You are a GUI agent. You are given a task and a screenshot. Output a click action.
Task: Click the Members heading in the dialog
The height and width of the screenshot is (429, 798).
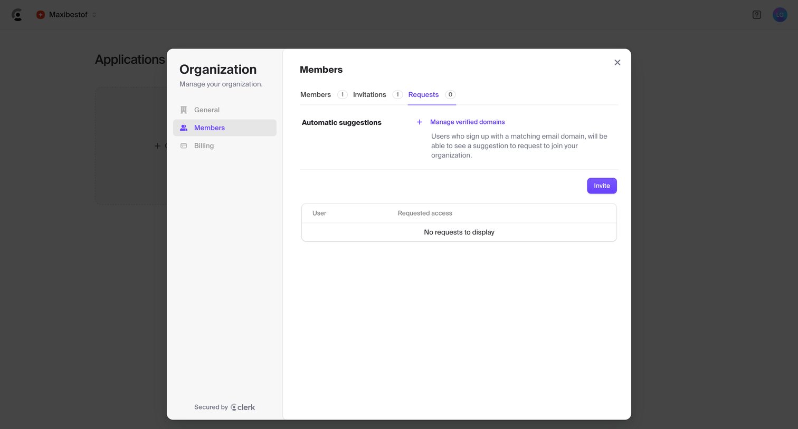(x=321, y=70)
